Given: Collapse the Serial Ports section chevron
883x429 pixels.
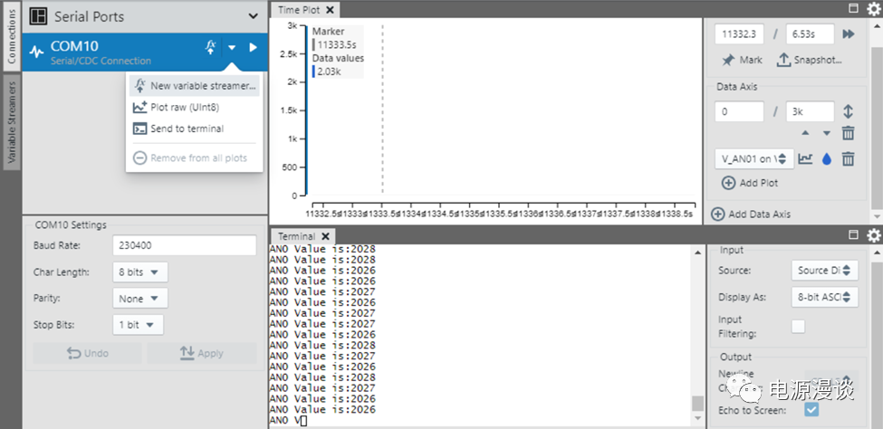Looking at the screenshot, I should [x=253, y=16].
